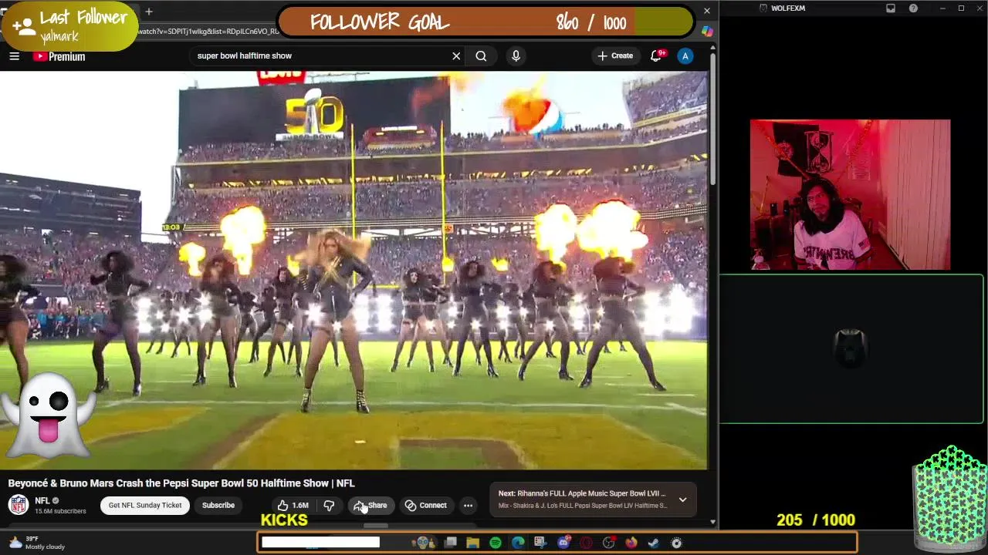Click scrollbar down arrow on page

[x=712, y=522]
